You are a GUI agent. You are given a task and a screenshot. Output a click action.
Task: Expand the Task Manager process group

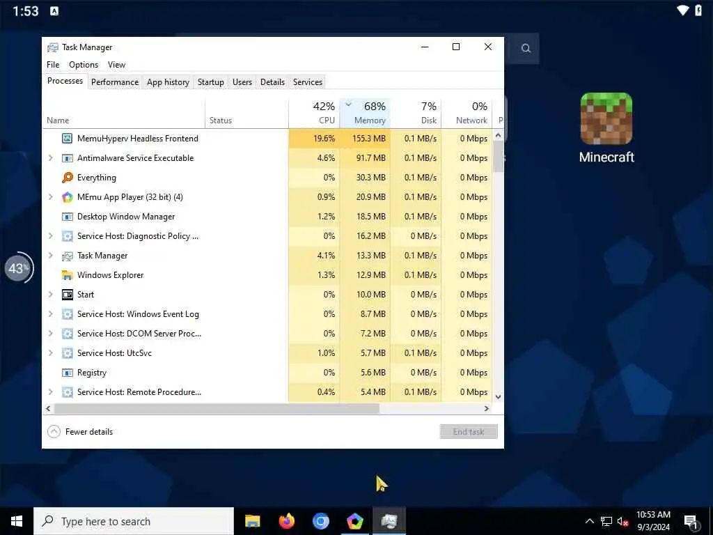[x=50, y=256]
